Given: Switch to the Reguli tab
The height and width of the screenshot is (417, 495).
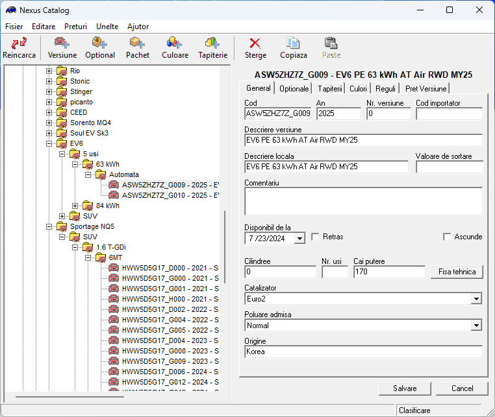Looking at the screenshot, I should click(385, 89).
